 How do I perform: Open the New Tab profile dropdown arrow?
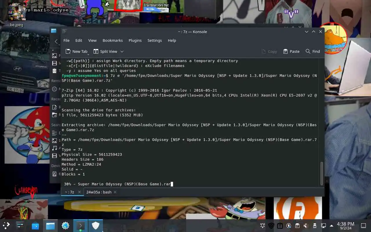(x=88, y=54)
